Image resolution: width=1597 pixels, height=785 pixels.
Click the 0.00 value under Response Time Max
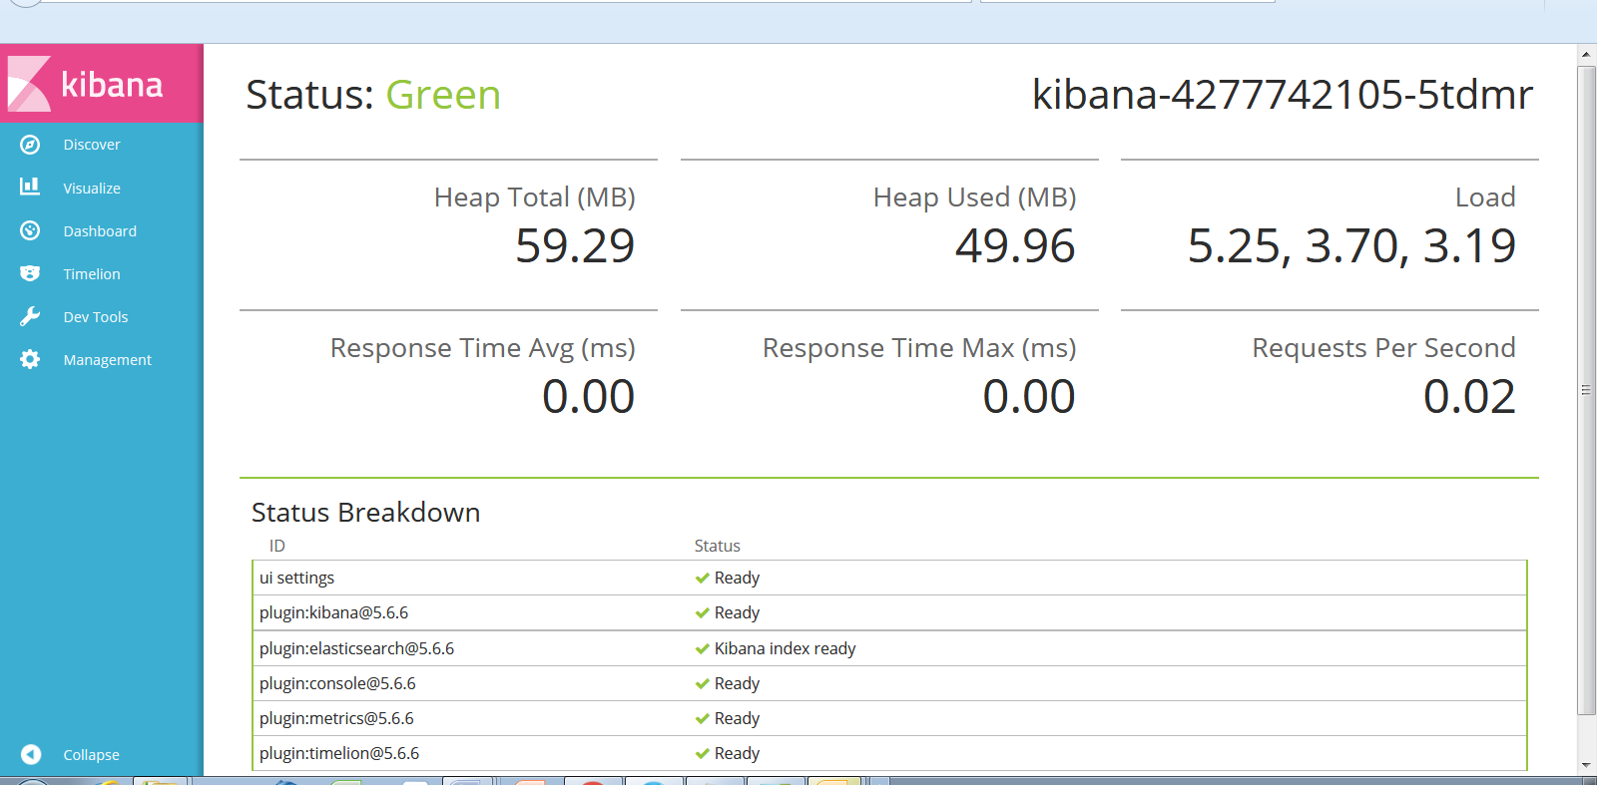[x=1029, y=397]
